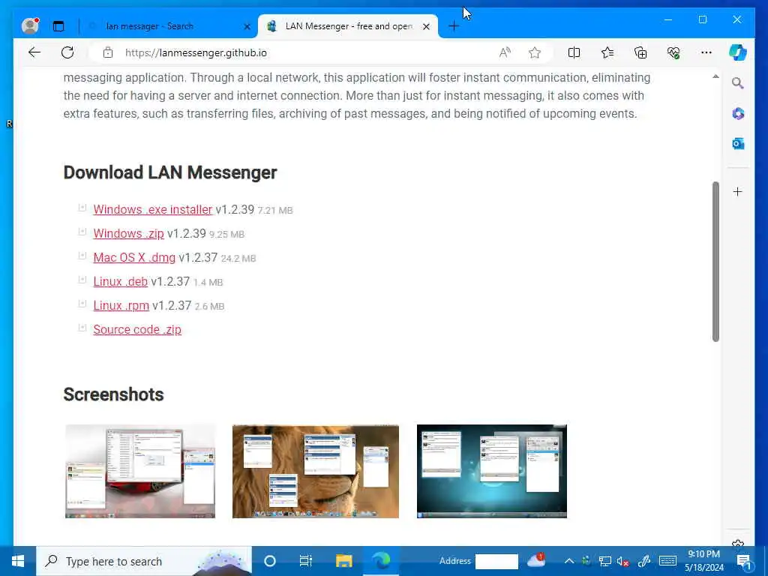The image size is (768, 576).
Task: Close the lan messager Search tab
Action: (247, 26)
